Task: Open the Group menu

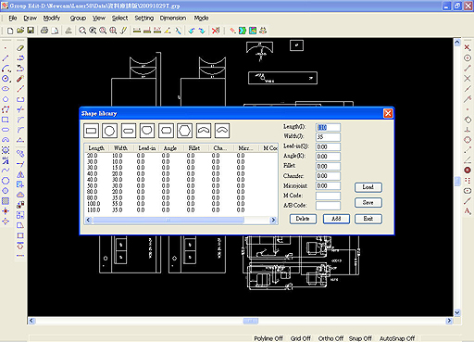Action: [78, 19]
